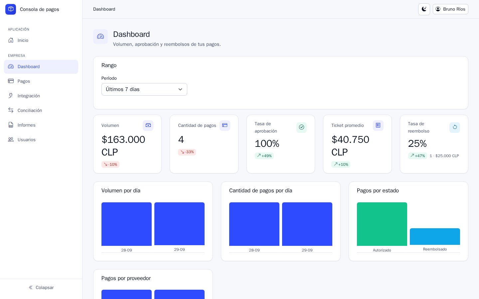
Task: Click the 28-09 bar in Volumen por día
Action: (126, 224)
